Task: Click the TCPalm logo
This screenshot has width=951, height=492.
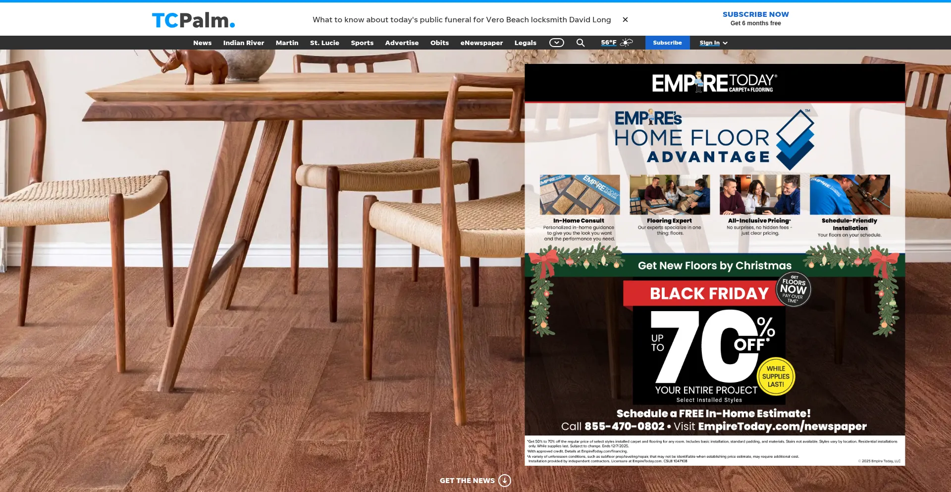Action: tap(193, 20)
